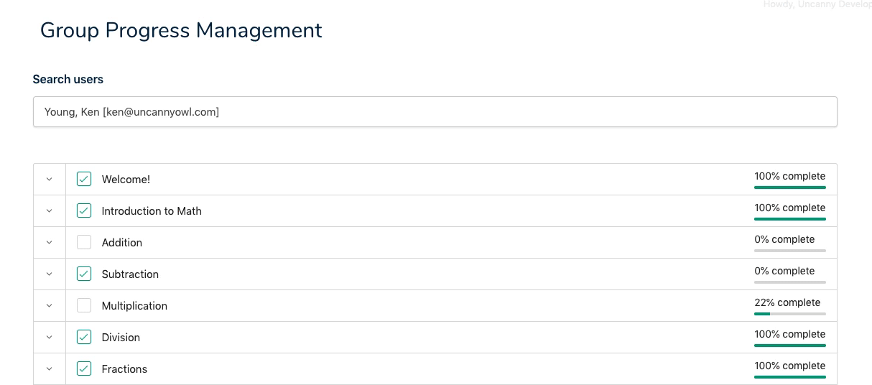Uncheck the Fractions course checkbox
The image size is (872, 385).
point(84,368)
